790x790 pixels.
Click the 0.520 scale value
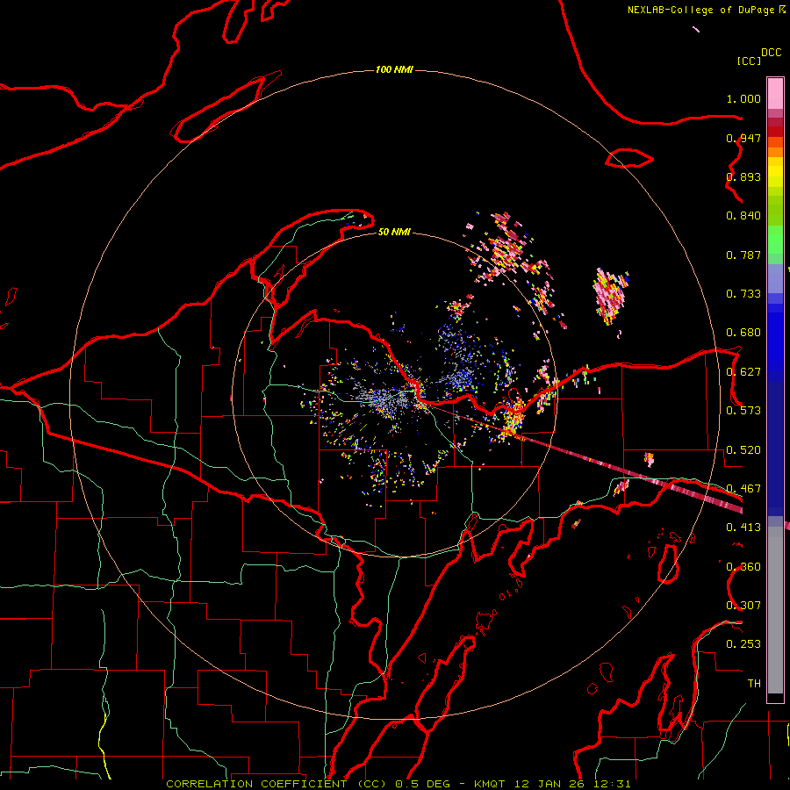(x=743, y=450)
